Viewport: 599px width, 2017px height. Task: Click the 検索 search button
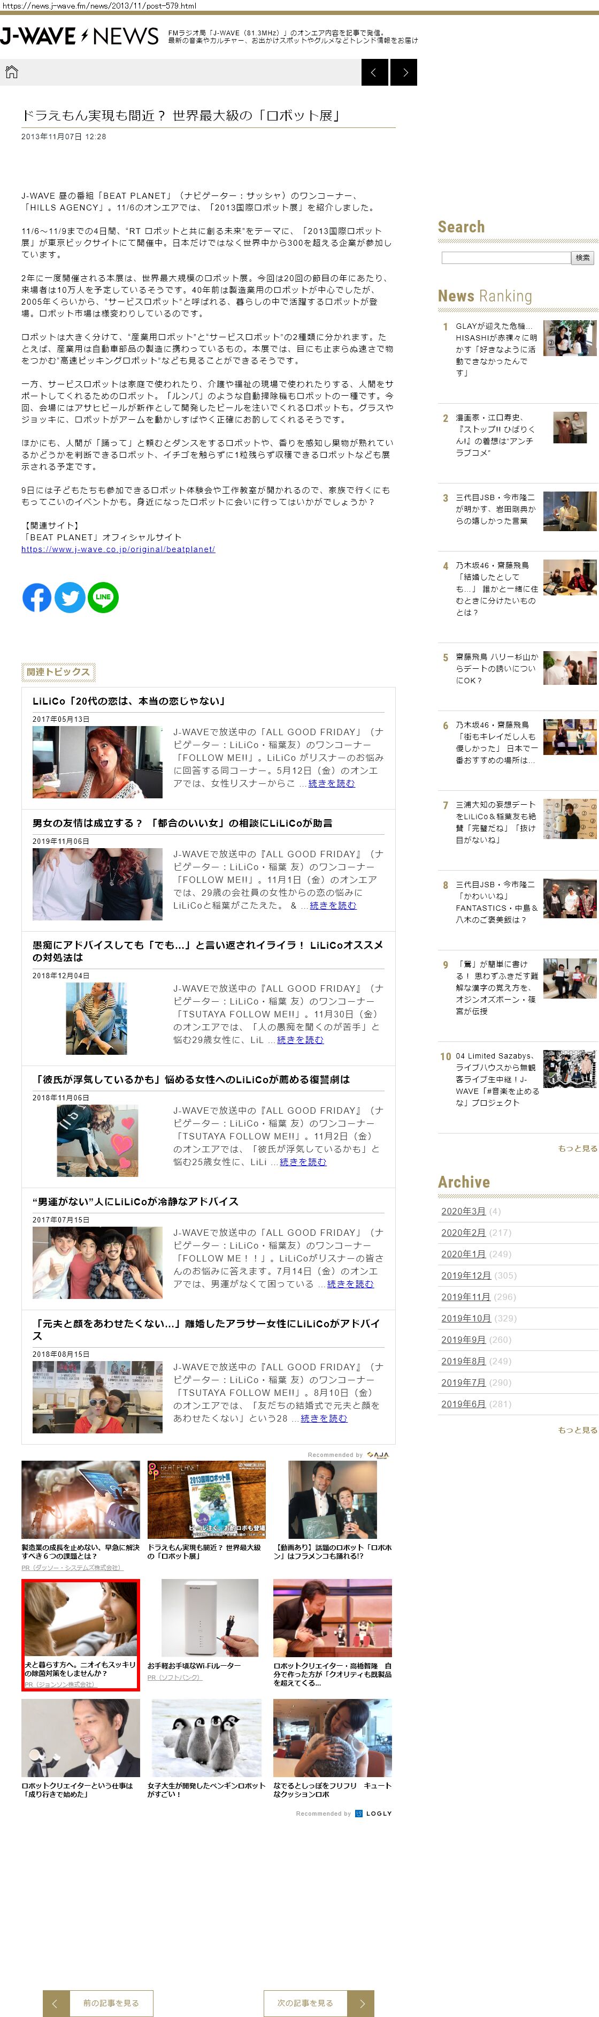582,258
